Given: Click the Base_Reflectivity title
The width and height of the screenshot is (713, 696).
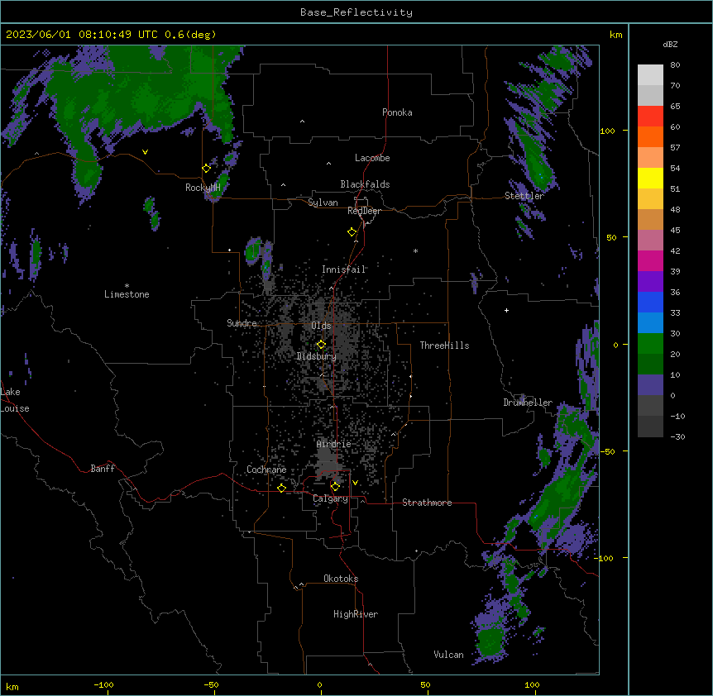Looking at the screenshot, I should click(356, 12).
